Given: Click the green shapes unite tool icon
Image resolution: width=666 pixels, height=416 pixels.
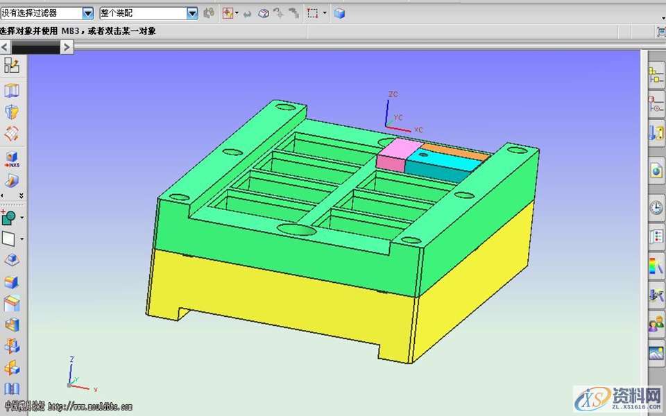Looking at the screenshot, I should (9, 218).
